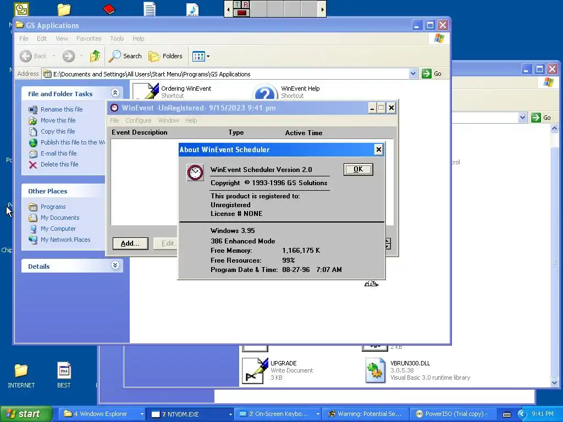This screenshot has width=563, height=422.
Task: Collapse the File and Folder Tasks panel
Action: pos(115,93)
